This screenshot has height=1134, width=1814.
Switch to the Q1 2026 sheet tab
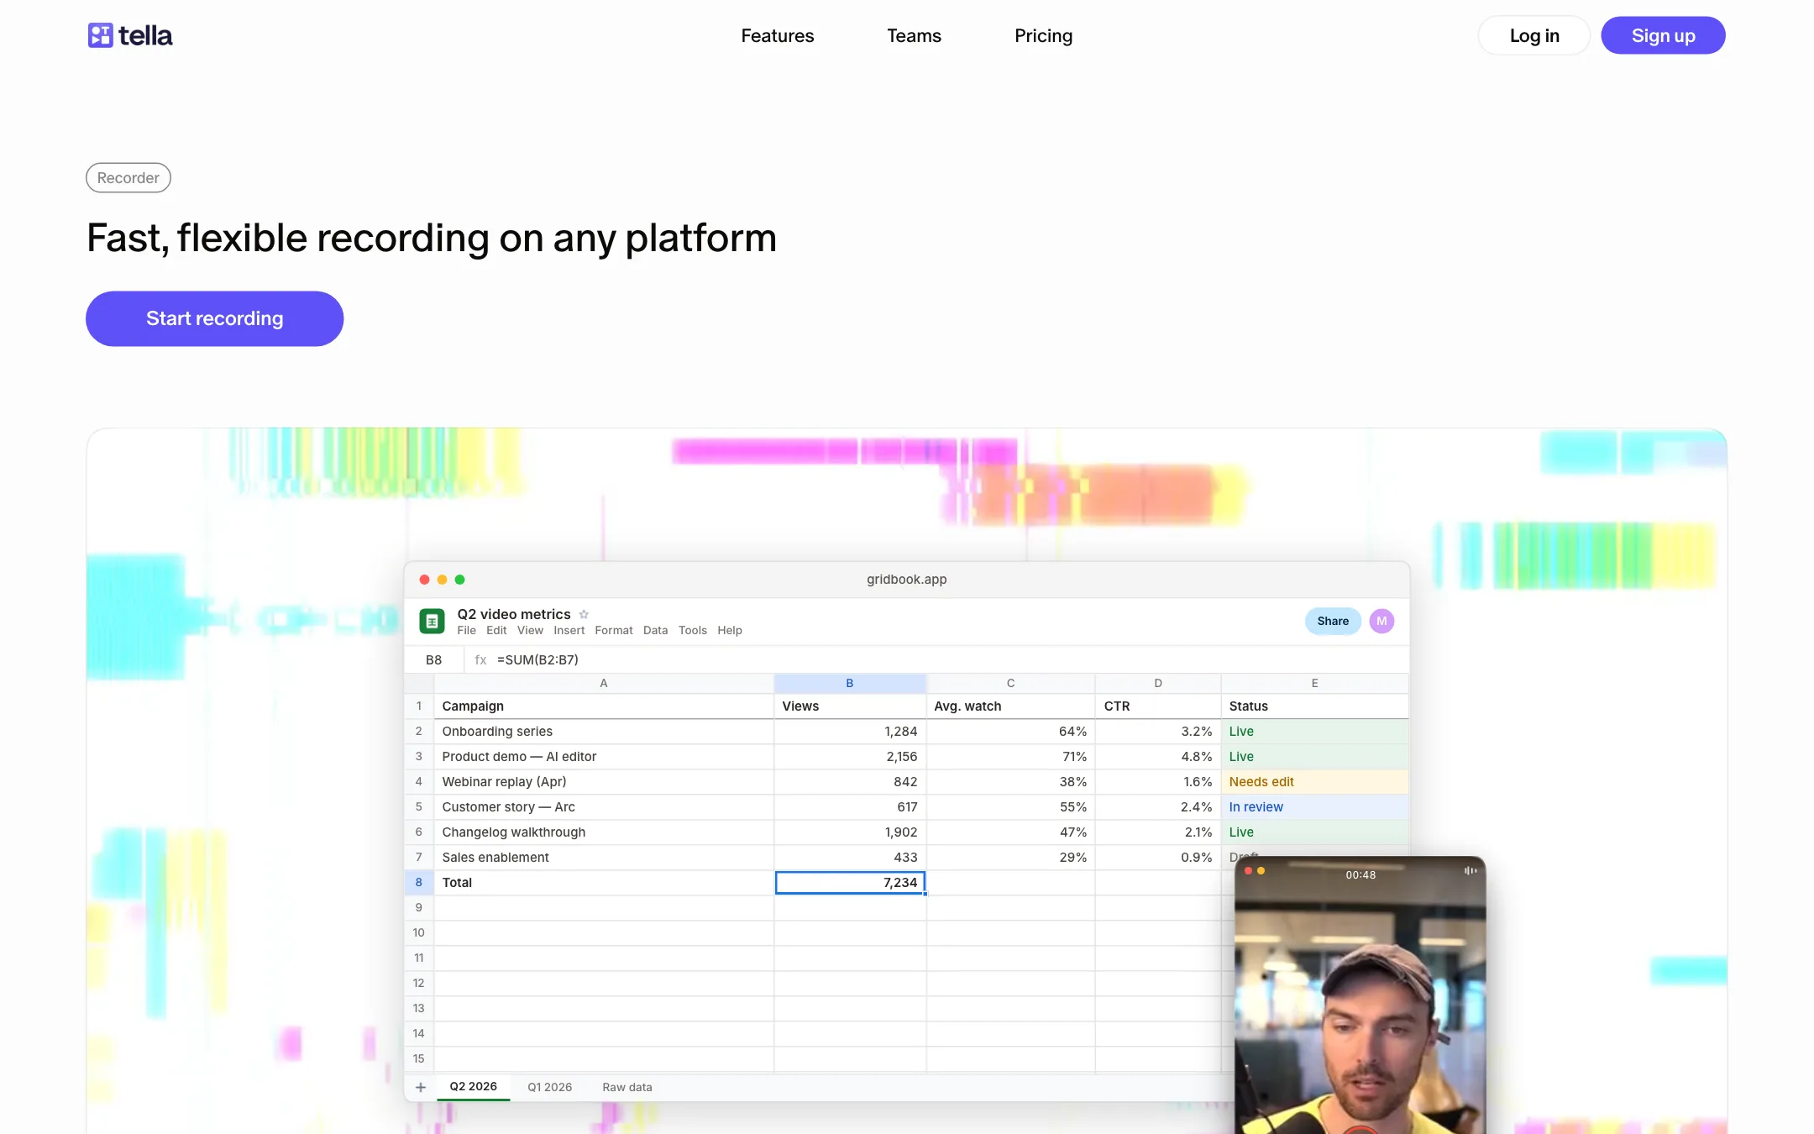coord(549,1087)
